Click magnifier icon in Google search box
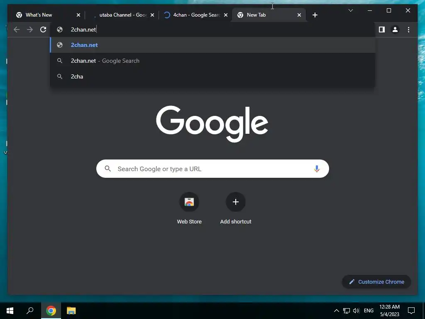This screenshot has height=319, width=425. [107, 169]
